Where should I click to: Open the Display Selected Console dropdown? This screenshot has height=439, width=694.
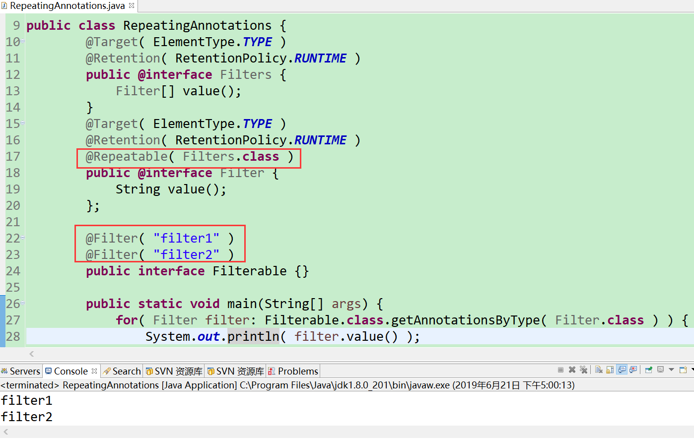pos(672,370)
